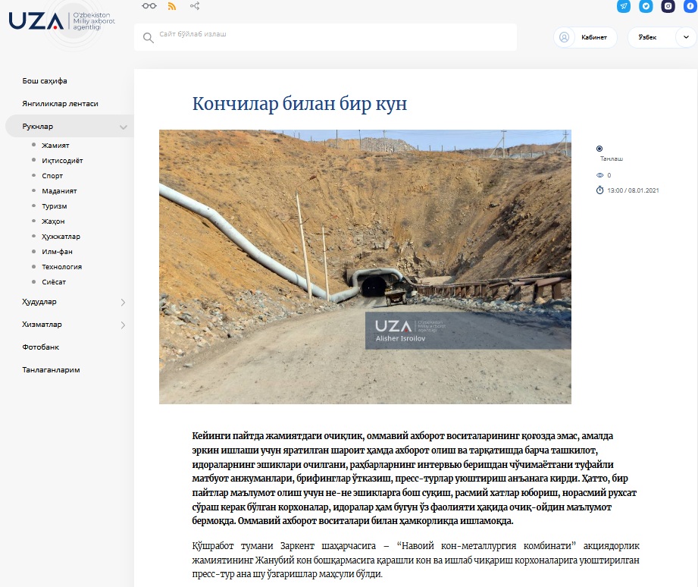Click the glasses accessibility icon
Image resolution: width=698 pixels, height=587 pixels.
tap(149, 6)
